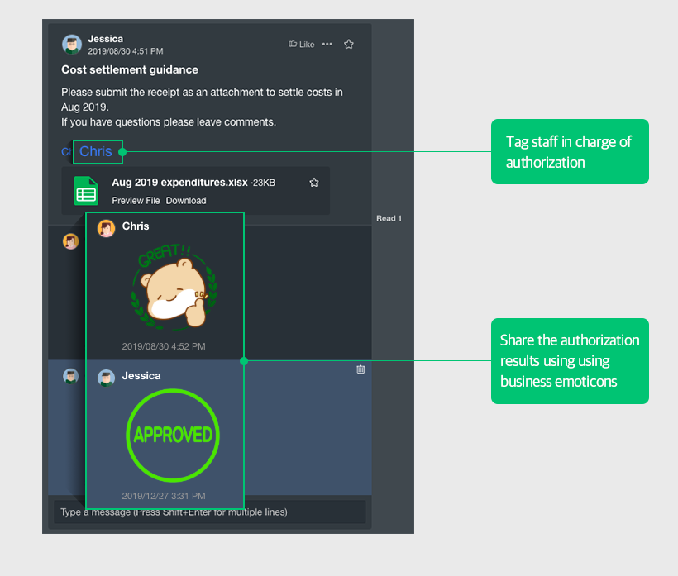
Task: Click Jessica's name above the APPROVED stamp
Action: click(141, 376)
